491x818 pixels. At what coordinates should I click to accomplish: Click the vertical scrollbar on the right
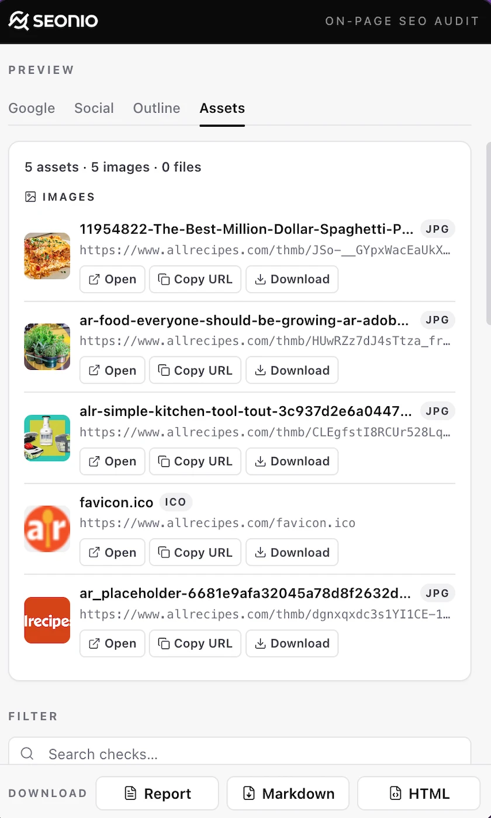point(489,233)
